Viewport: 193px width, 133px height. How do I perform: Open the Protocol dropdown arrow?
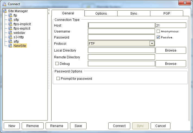152,43
